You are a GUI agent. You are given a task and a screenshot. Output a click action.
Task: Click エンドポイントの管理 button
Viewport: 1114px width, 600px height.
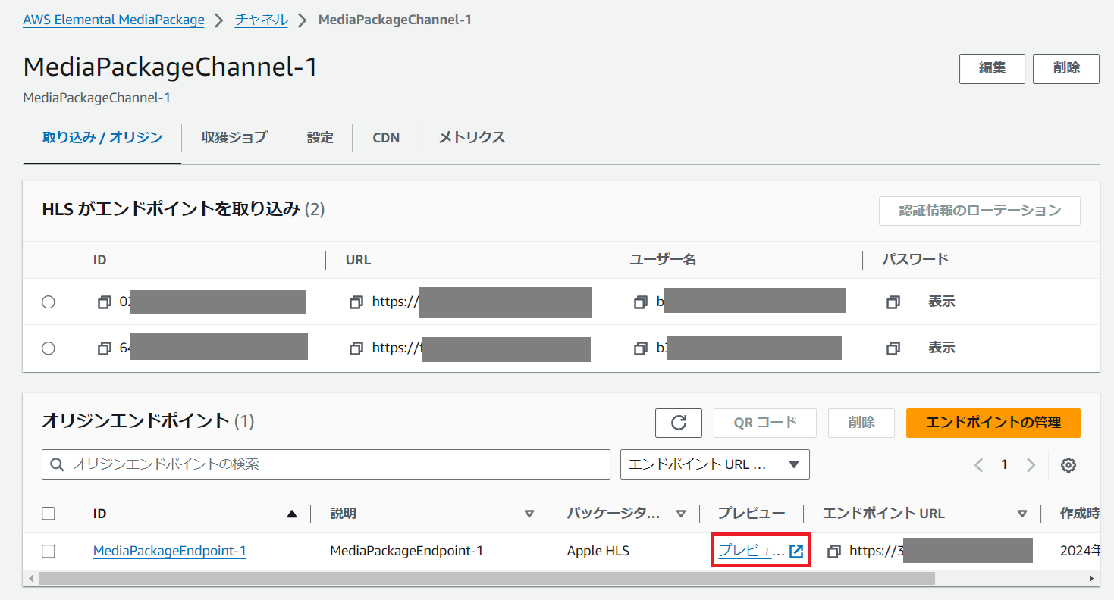click(993, 423)
